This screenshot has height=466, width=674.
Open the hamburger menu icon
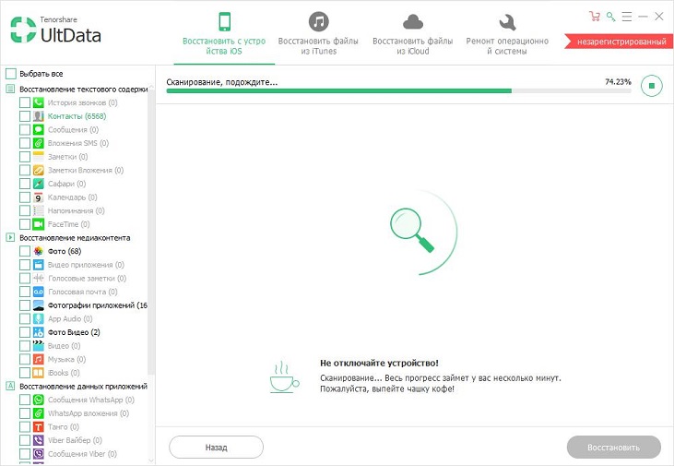click(627, 17)
